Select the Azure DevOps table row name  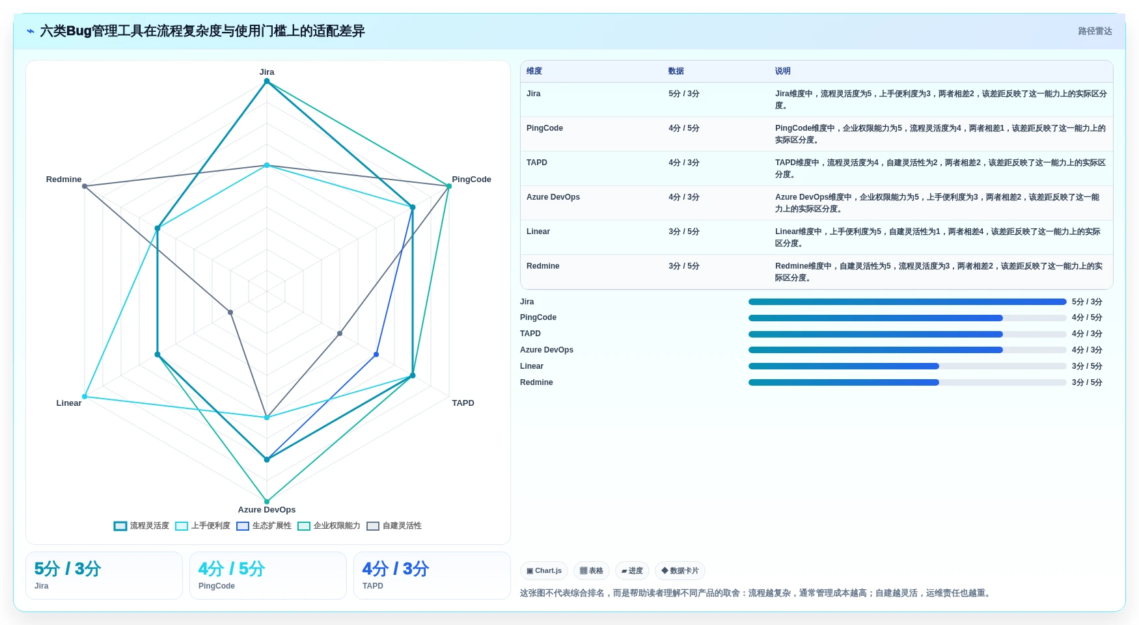(553, 197)
